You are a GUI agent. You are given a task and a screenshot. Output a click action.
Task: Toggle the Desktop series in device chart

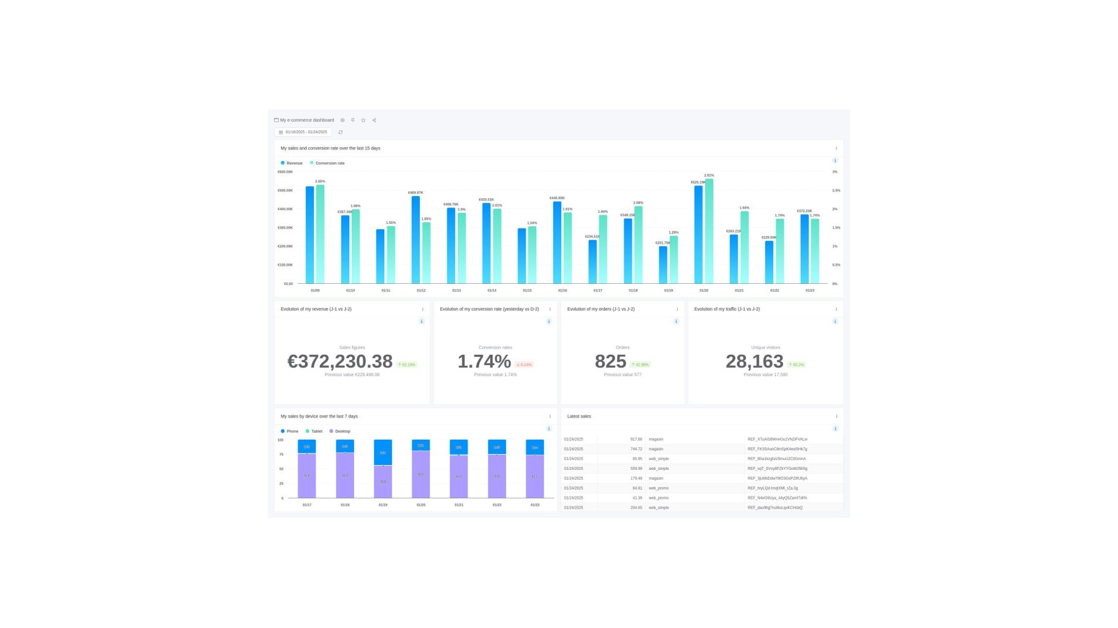(340, 431)
